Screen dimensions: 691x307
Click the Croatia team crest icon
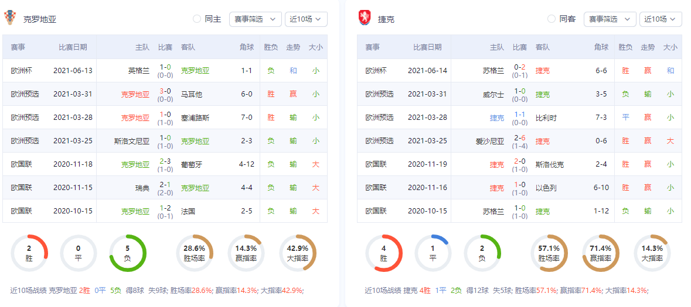(x=10, y=18)
